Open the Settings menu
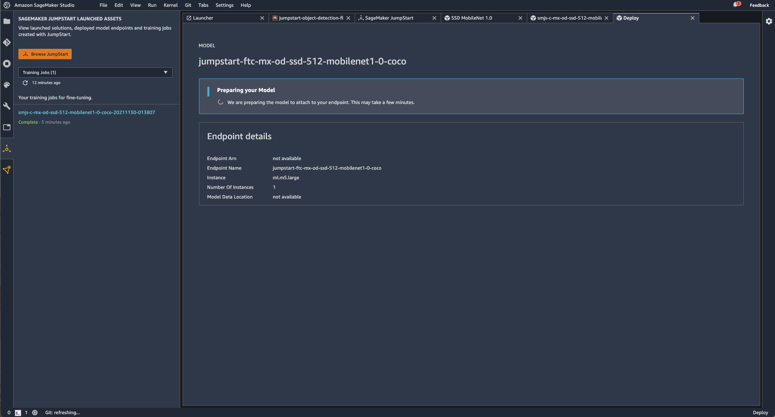This screenshot has width=775, height=417. pos(224,5)
